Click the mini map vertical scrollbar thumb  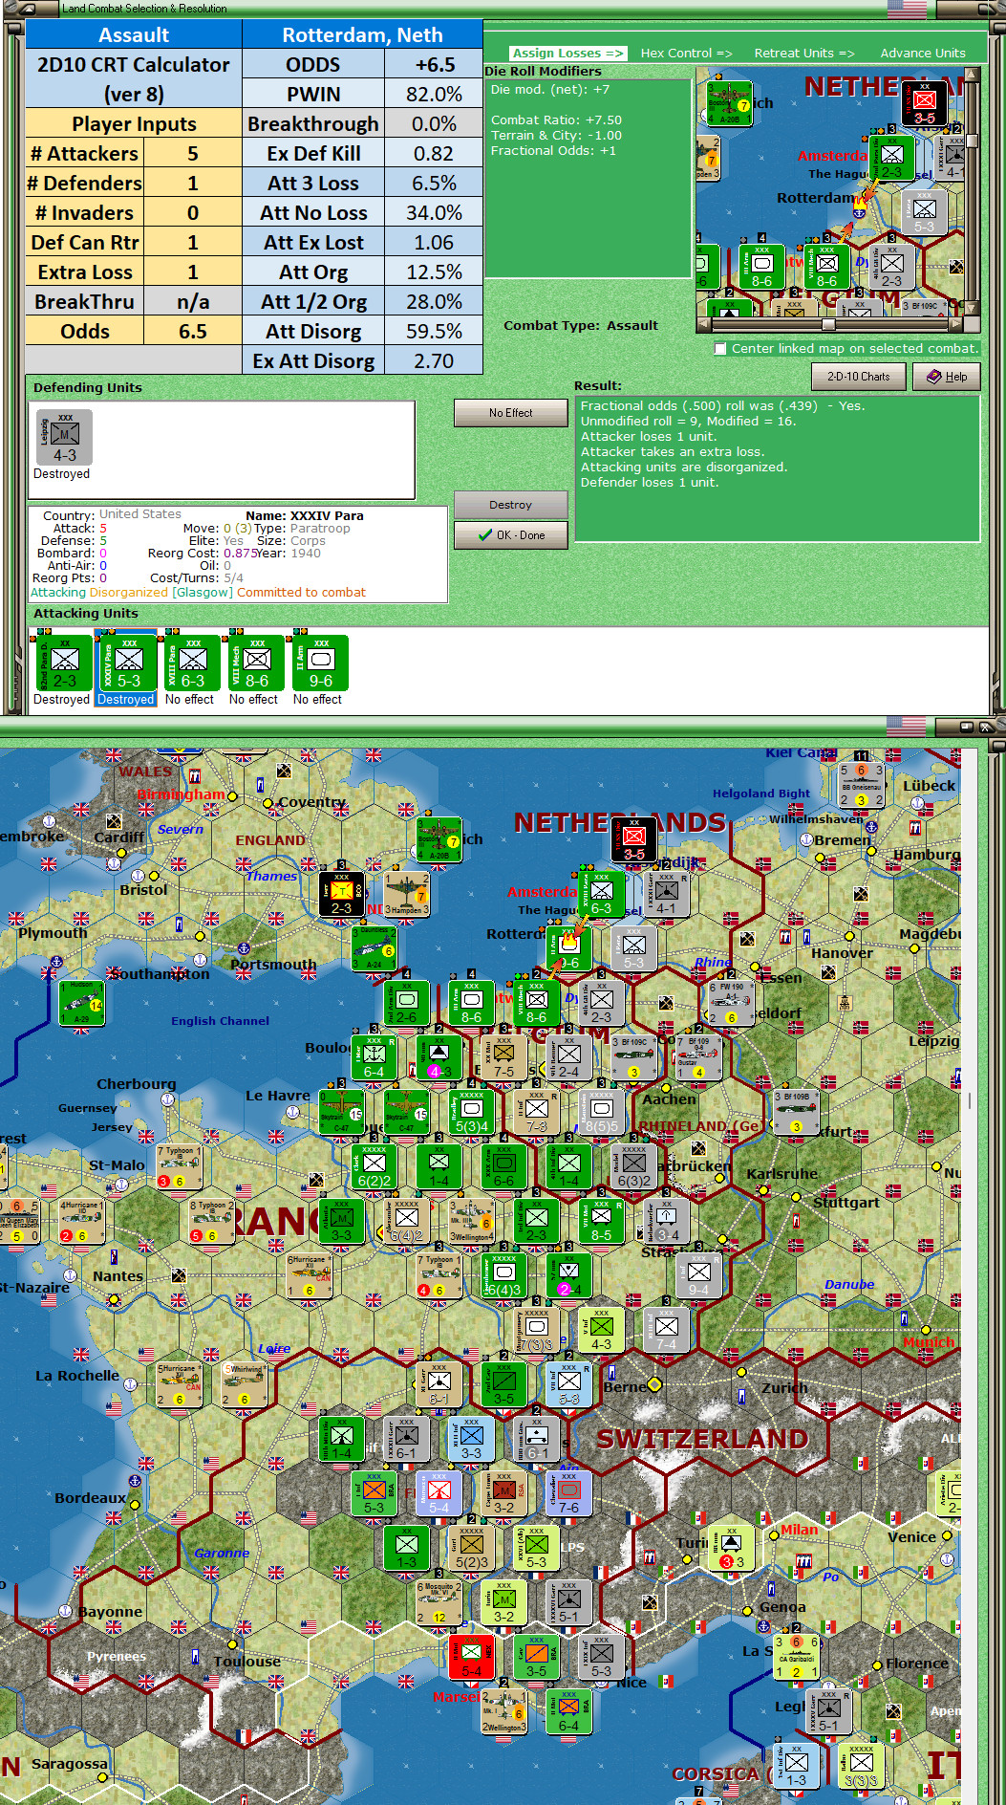point(973,141)
